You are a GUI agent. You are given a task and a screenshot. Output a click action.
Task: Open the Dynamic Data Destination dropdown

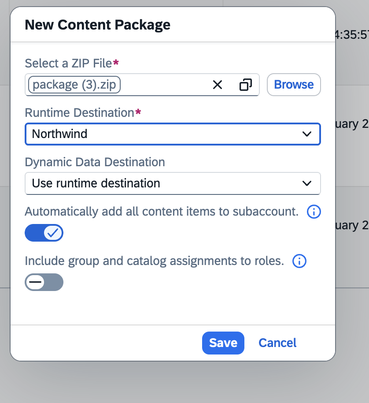[173, 183]
